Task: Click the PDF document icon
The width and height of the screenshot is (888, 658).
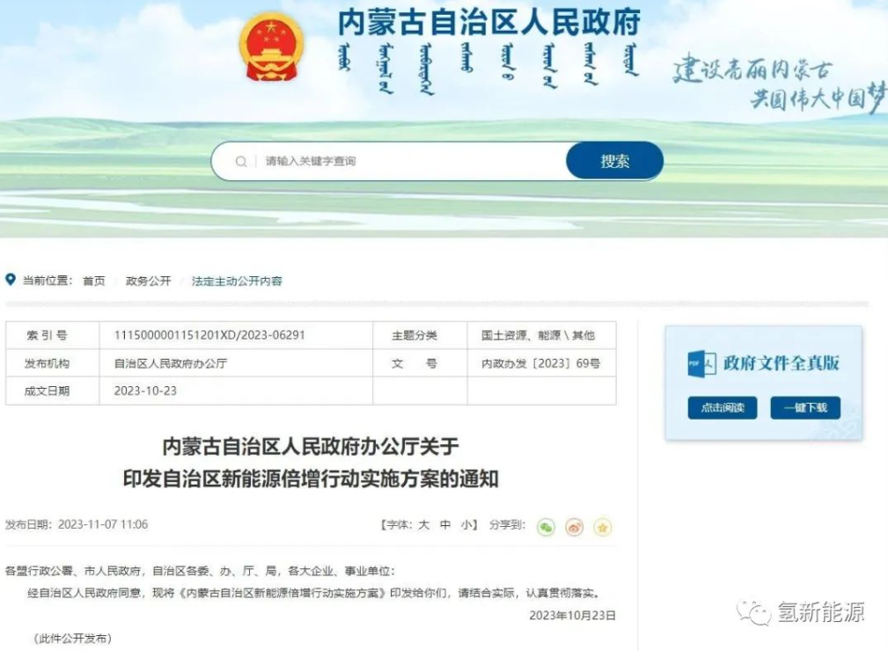Action: coord(701,363)
